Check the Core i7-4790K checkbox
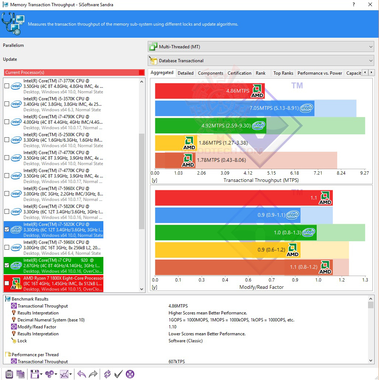 click(7, 122)
